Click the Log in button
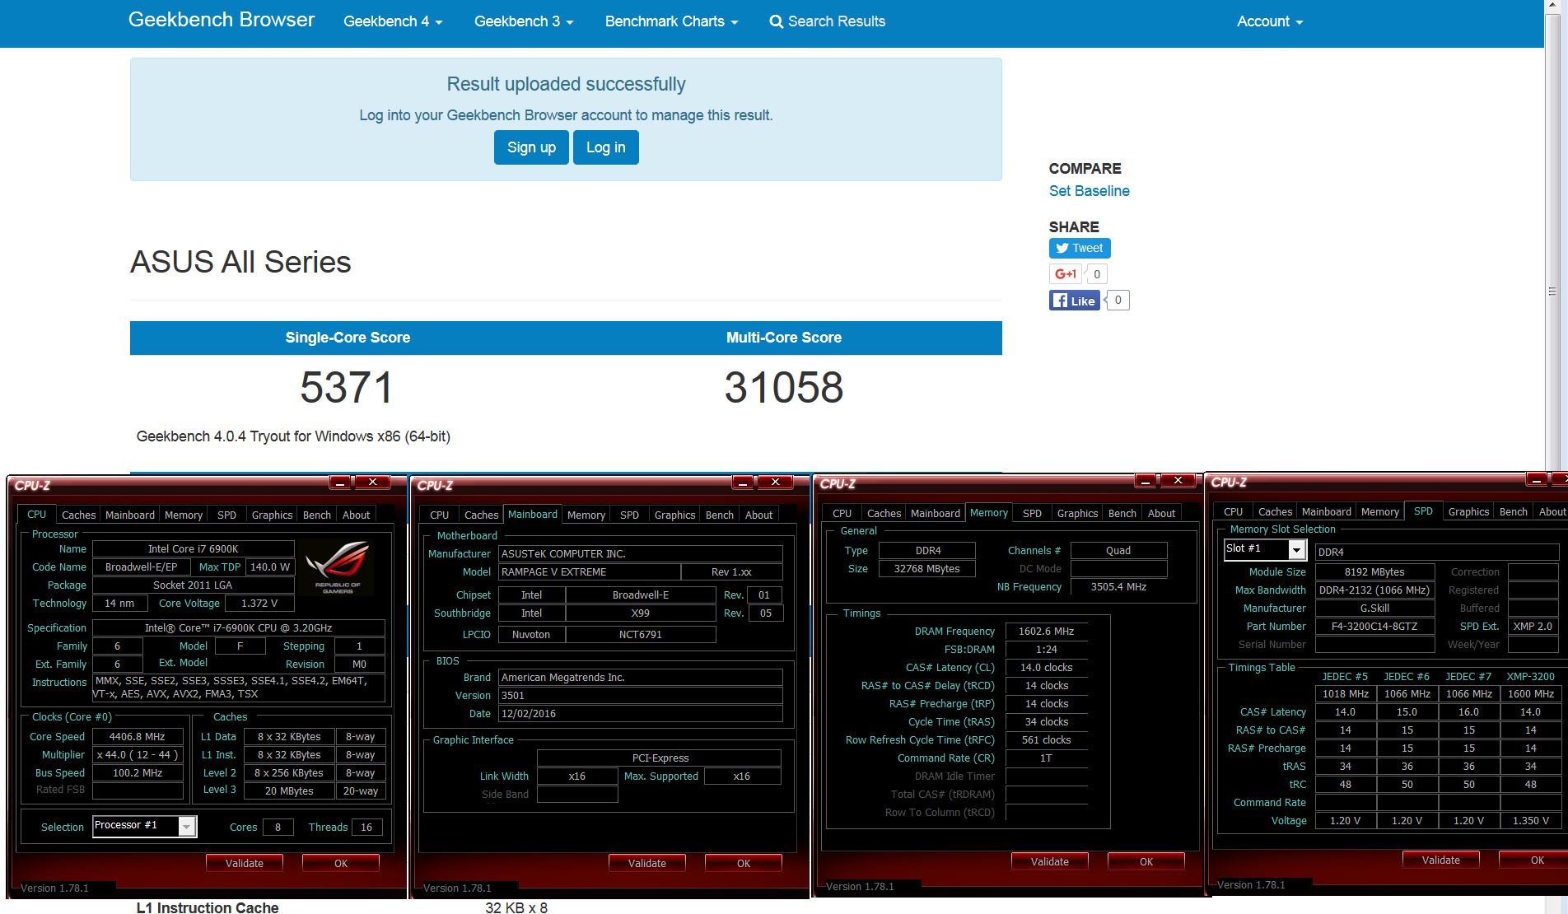 click(x=606, y=147)
